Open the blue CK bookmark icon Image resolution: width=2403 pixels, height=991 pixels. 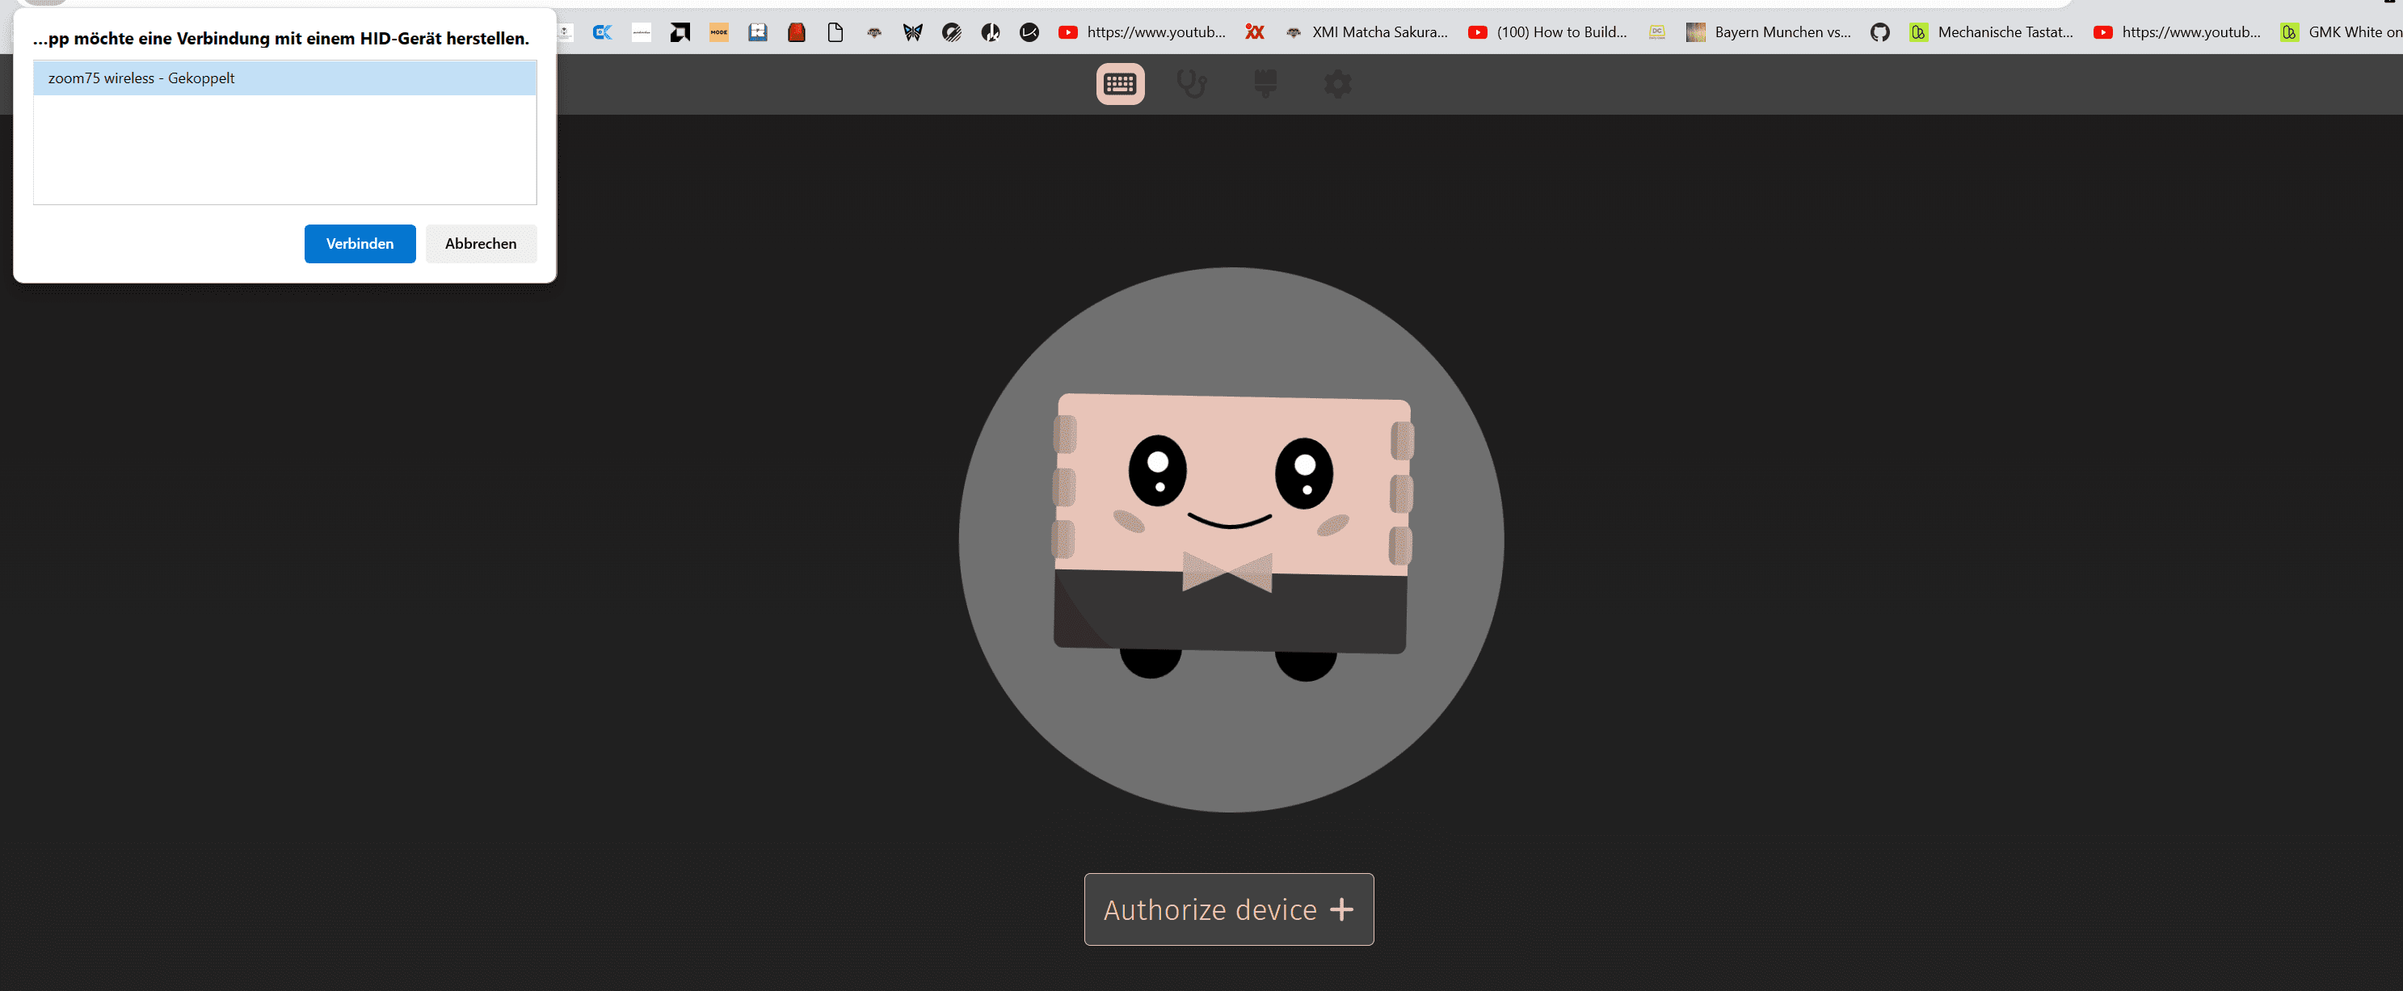pos(603,32)
